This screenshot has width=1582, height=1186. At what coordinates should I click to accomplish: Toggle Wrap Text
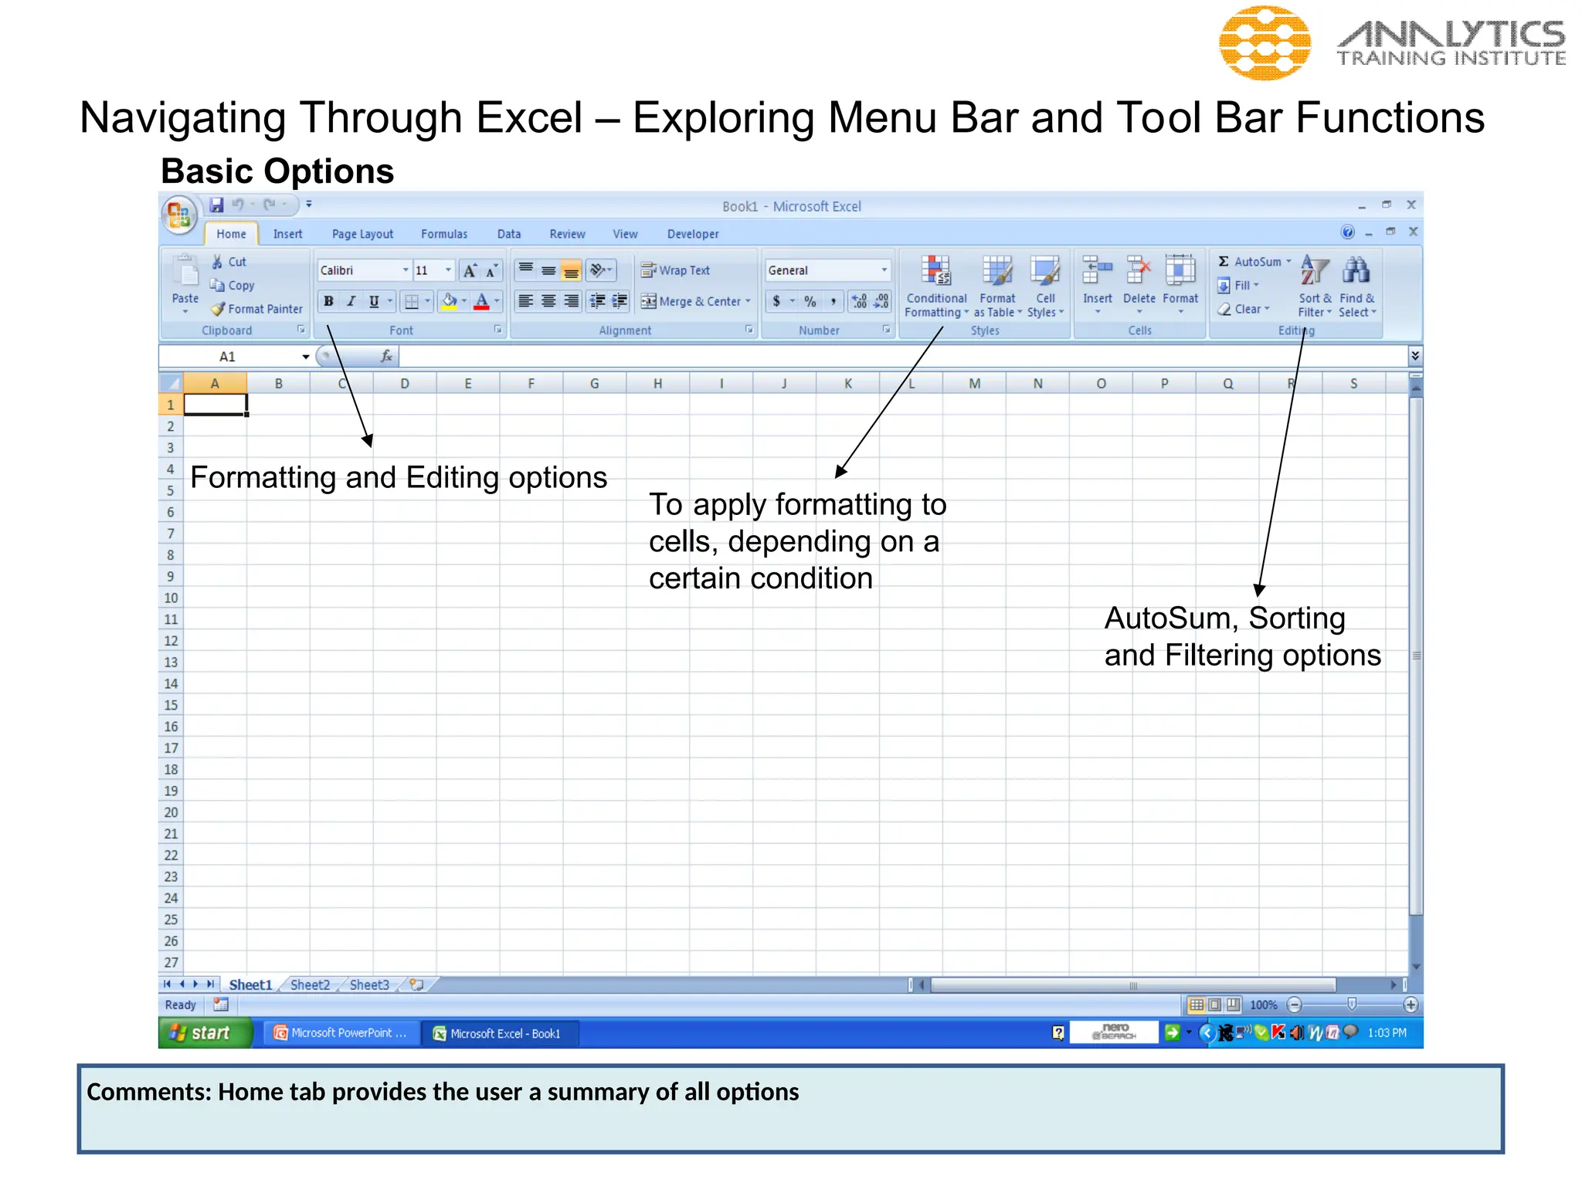click(x=675, y=270)
